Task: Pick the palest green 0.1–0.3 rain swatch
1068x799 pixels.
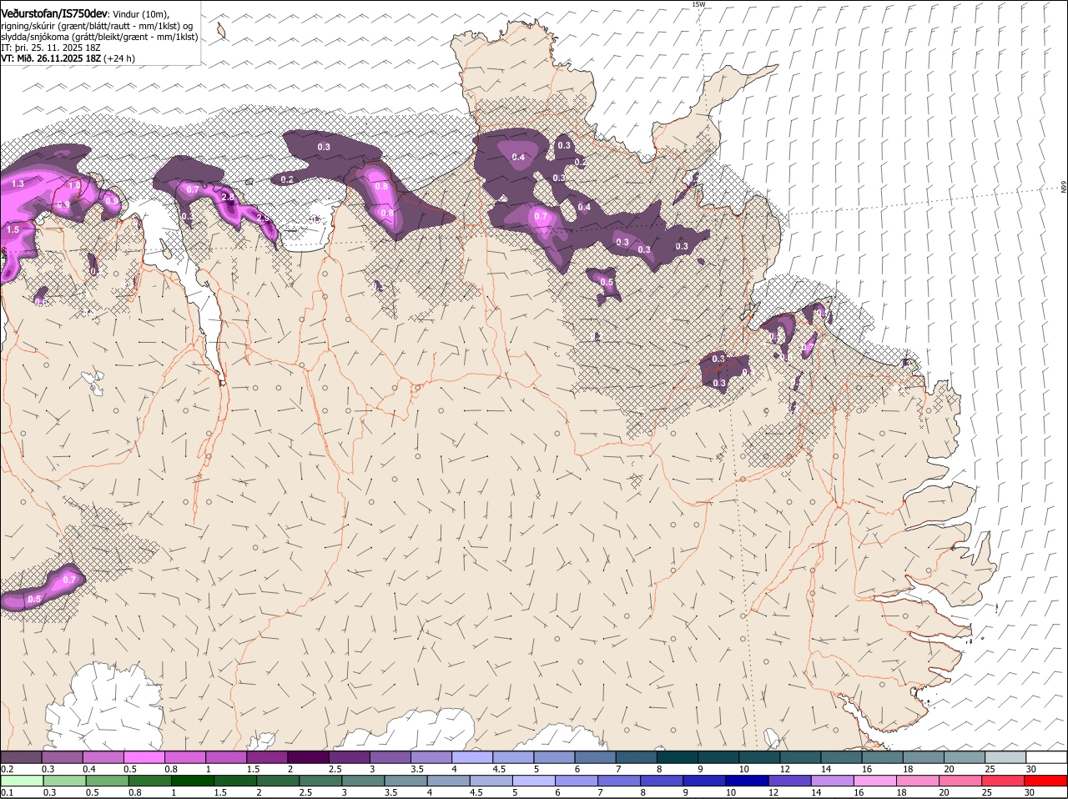Action: (x=21, y=781)
